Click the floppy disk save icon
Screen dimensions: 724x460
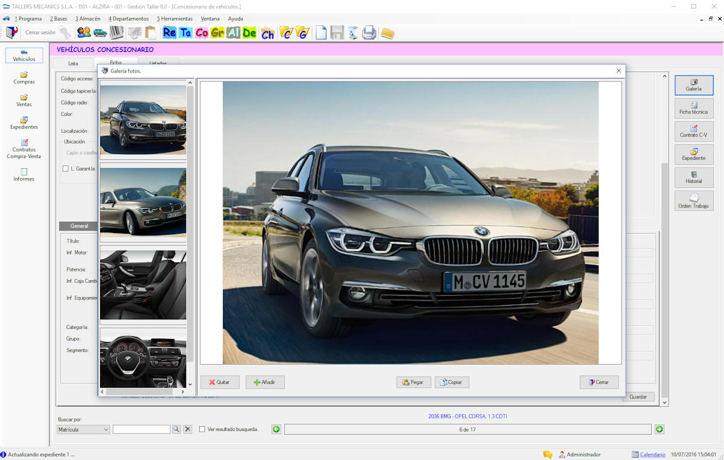(x=337, y=33)
